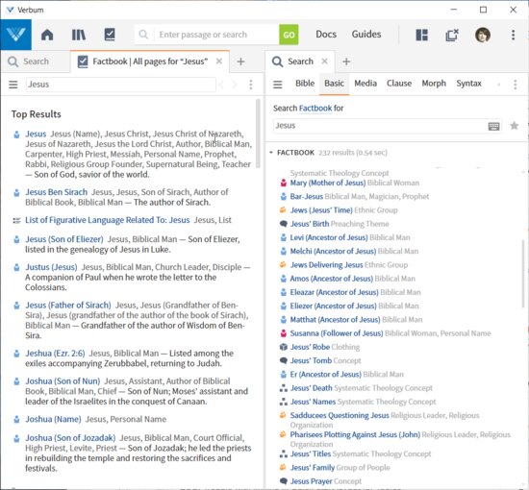Open Jesus Prayer concept result
Screen dimensions: 529x490
coord(311,481)
